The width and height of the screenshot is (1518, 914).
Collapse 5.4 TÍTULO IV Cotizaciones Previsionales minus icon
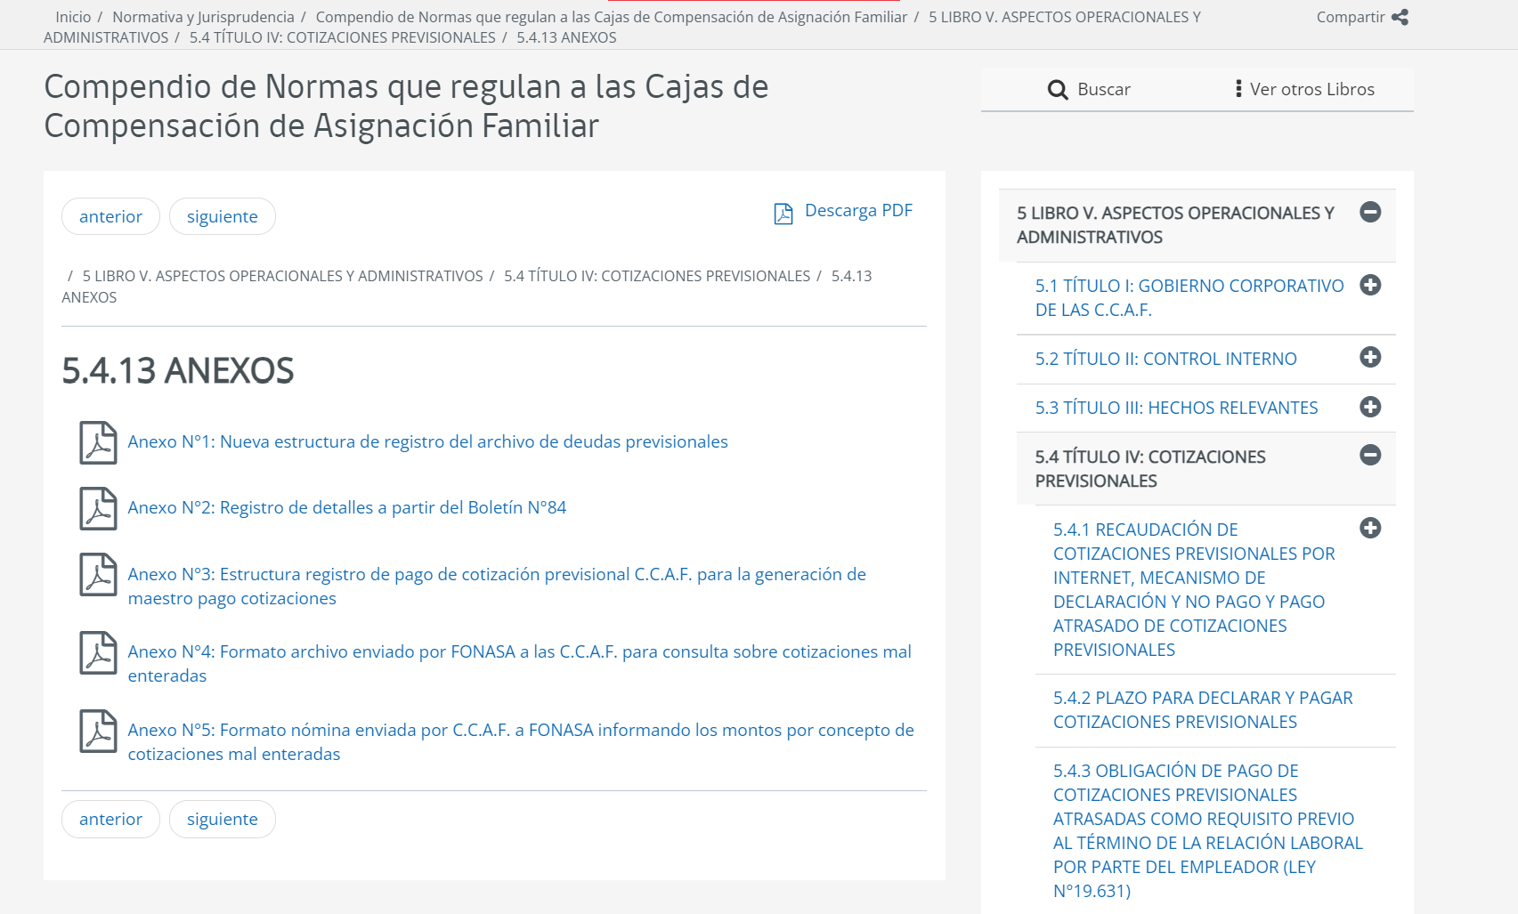click(1370, 455)
